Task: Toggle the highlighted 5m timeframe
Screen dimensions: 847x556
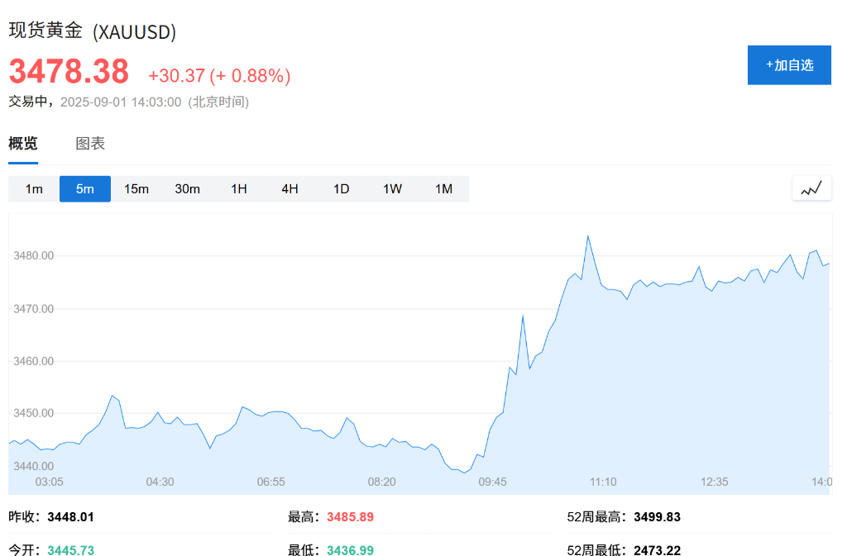Action: tap(84, 188)
